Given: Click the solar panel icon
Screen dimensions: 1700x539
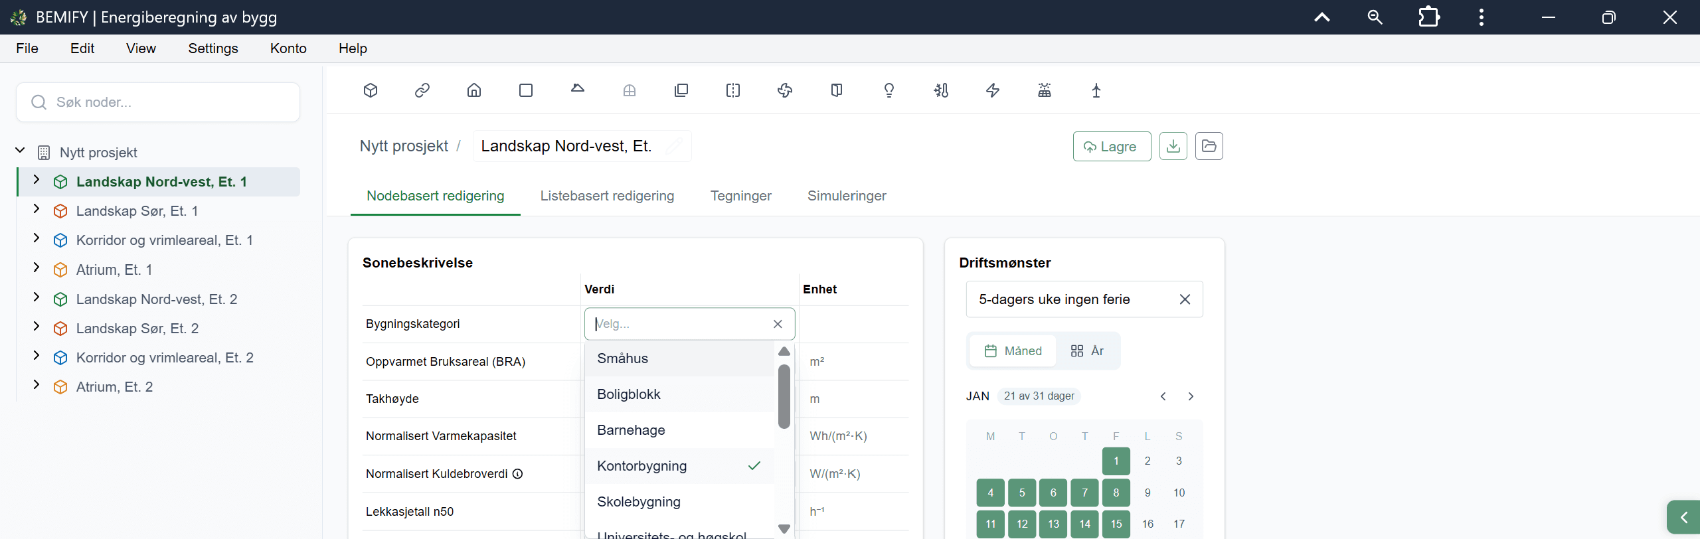Looking at the screenshot, I should pyautogui.click(x=1045, y=90).
